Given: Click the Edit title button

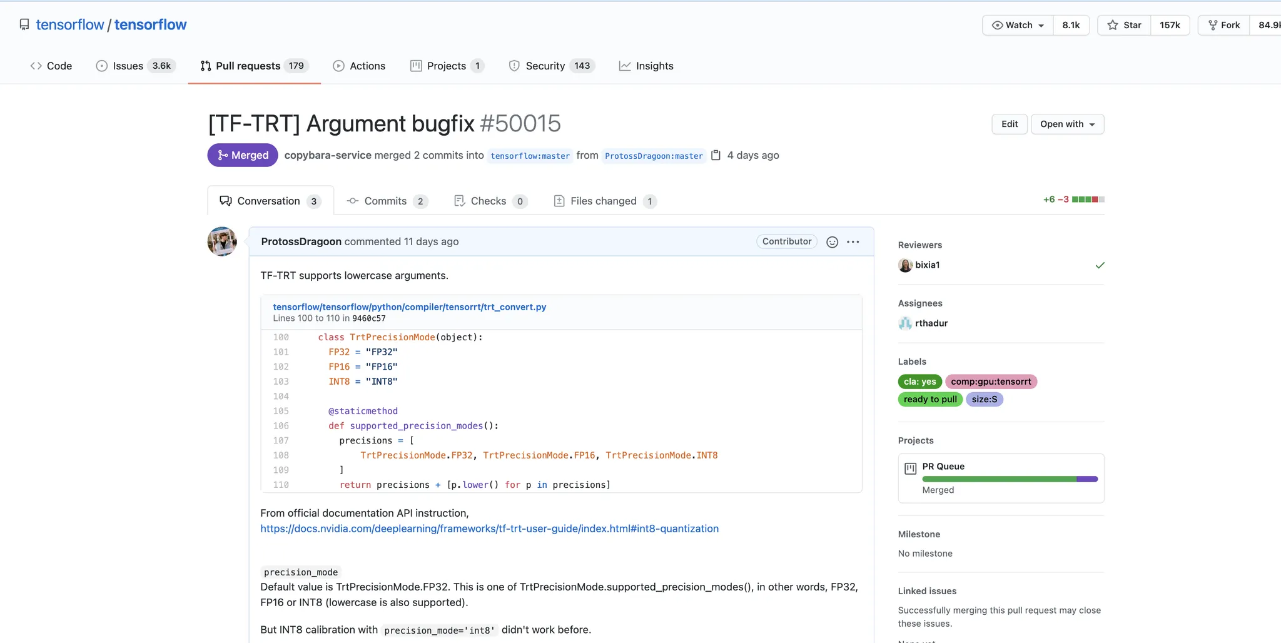Looking at the screenshot, I should pos(1009,124).
